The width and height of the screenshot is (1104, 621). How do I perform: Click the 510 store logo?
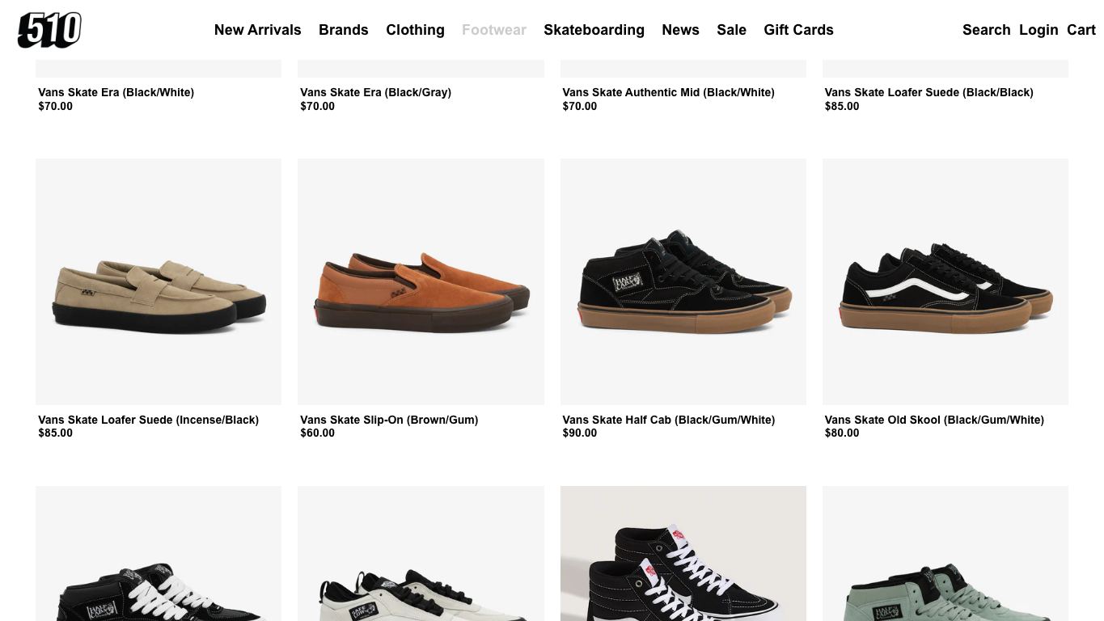click(x=49, y=30)
